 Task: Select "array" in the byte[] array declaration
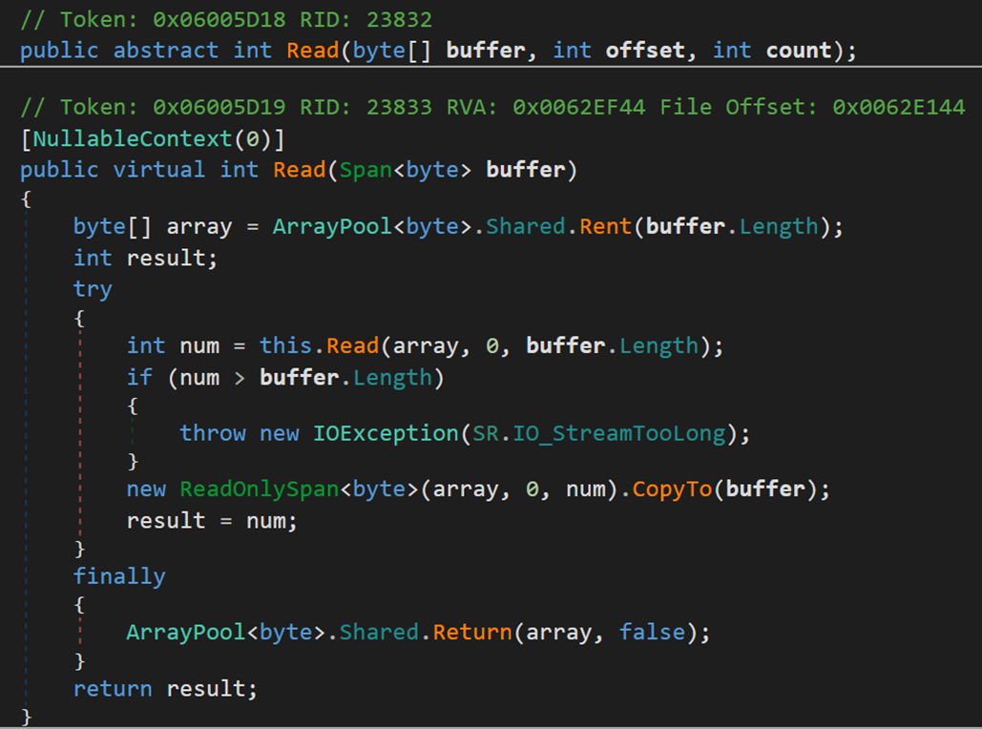click(199, 226)
